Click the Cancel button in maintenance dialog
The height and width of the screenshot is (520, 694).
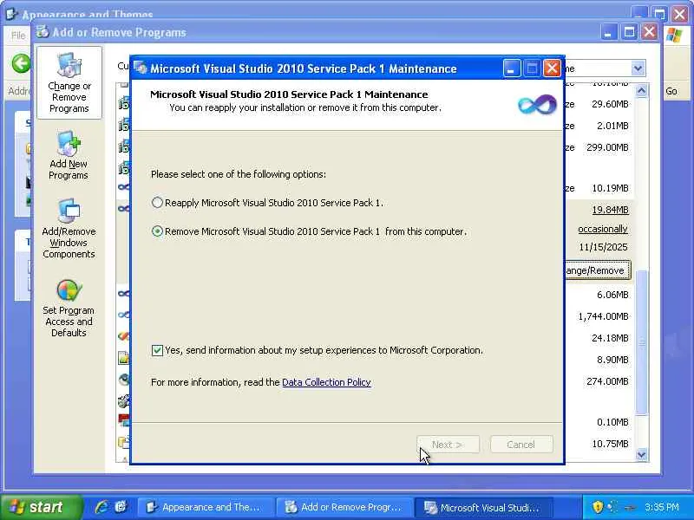click(521, 445)
